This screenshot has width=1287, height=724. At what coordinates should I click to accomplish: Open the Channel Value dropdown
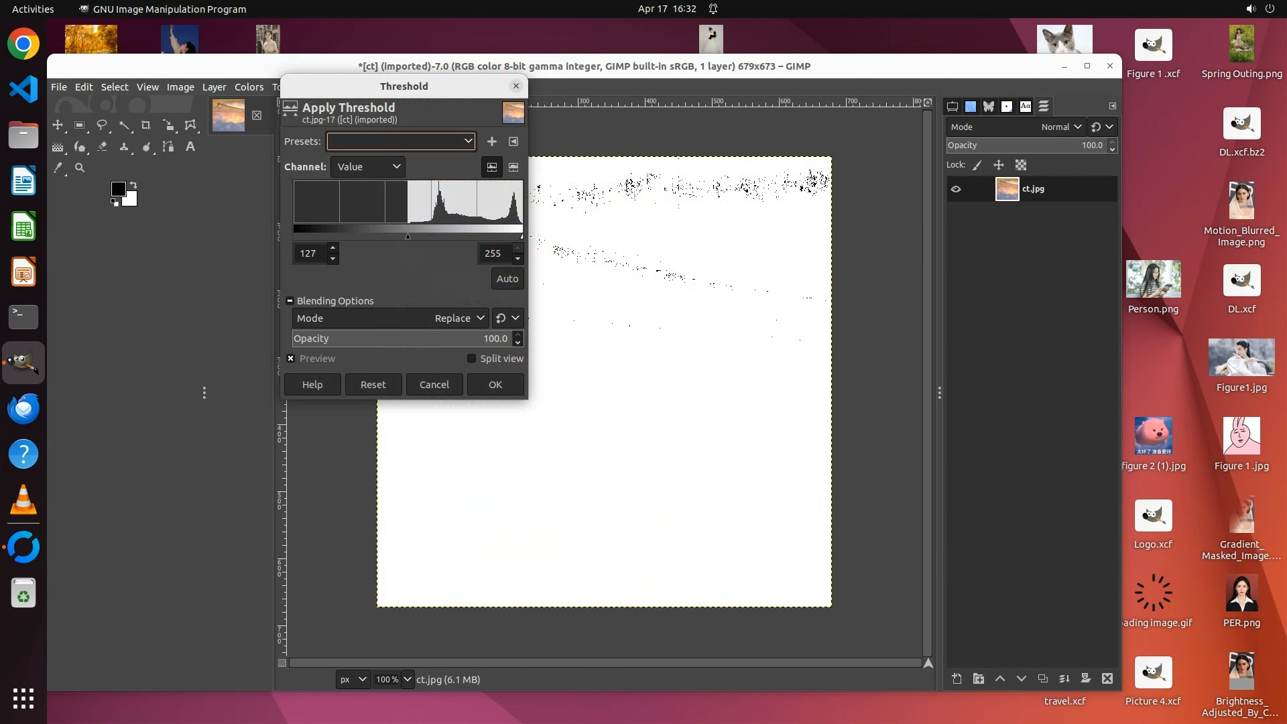coord(368,167)
